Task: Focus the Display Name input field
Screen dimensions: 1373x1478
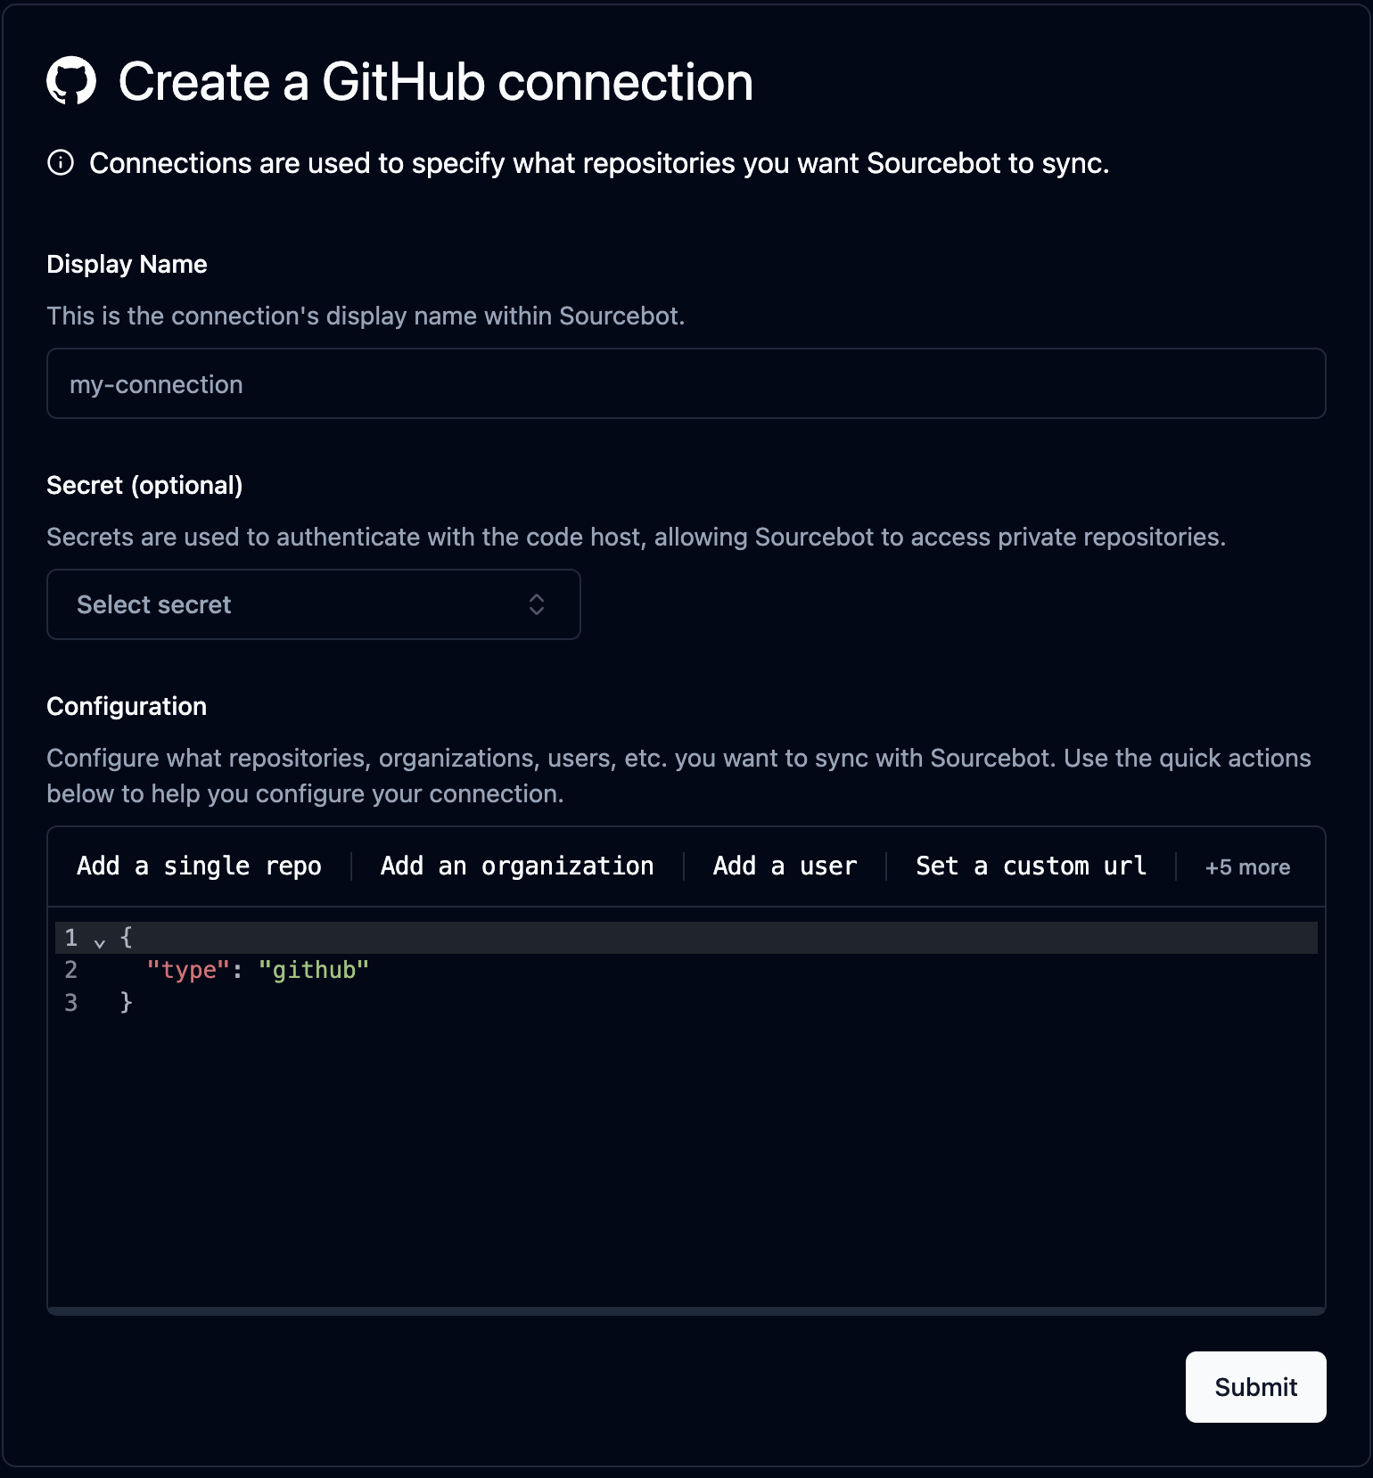Action: pos(686,383)
